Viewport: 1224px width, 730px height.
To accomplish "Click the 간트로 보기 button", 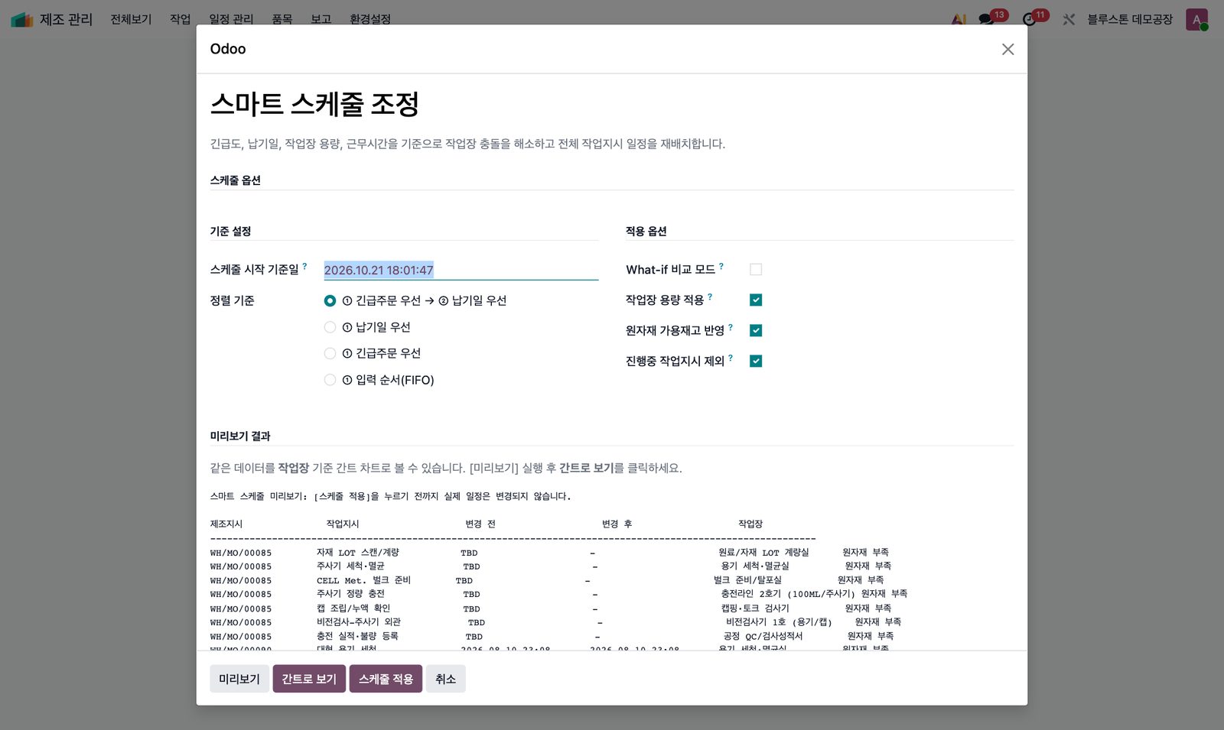I will (x=309, y=679).
